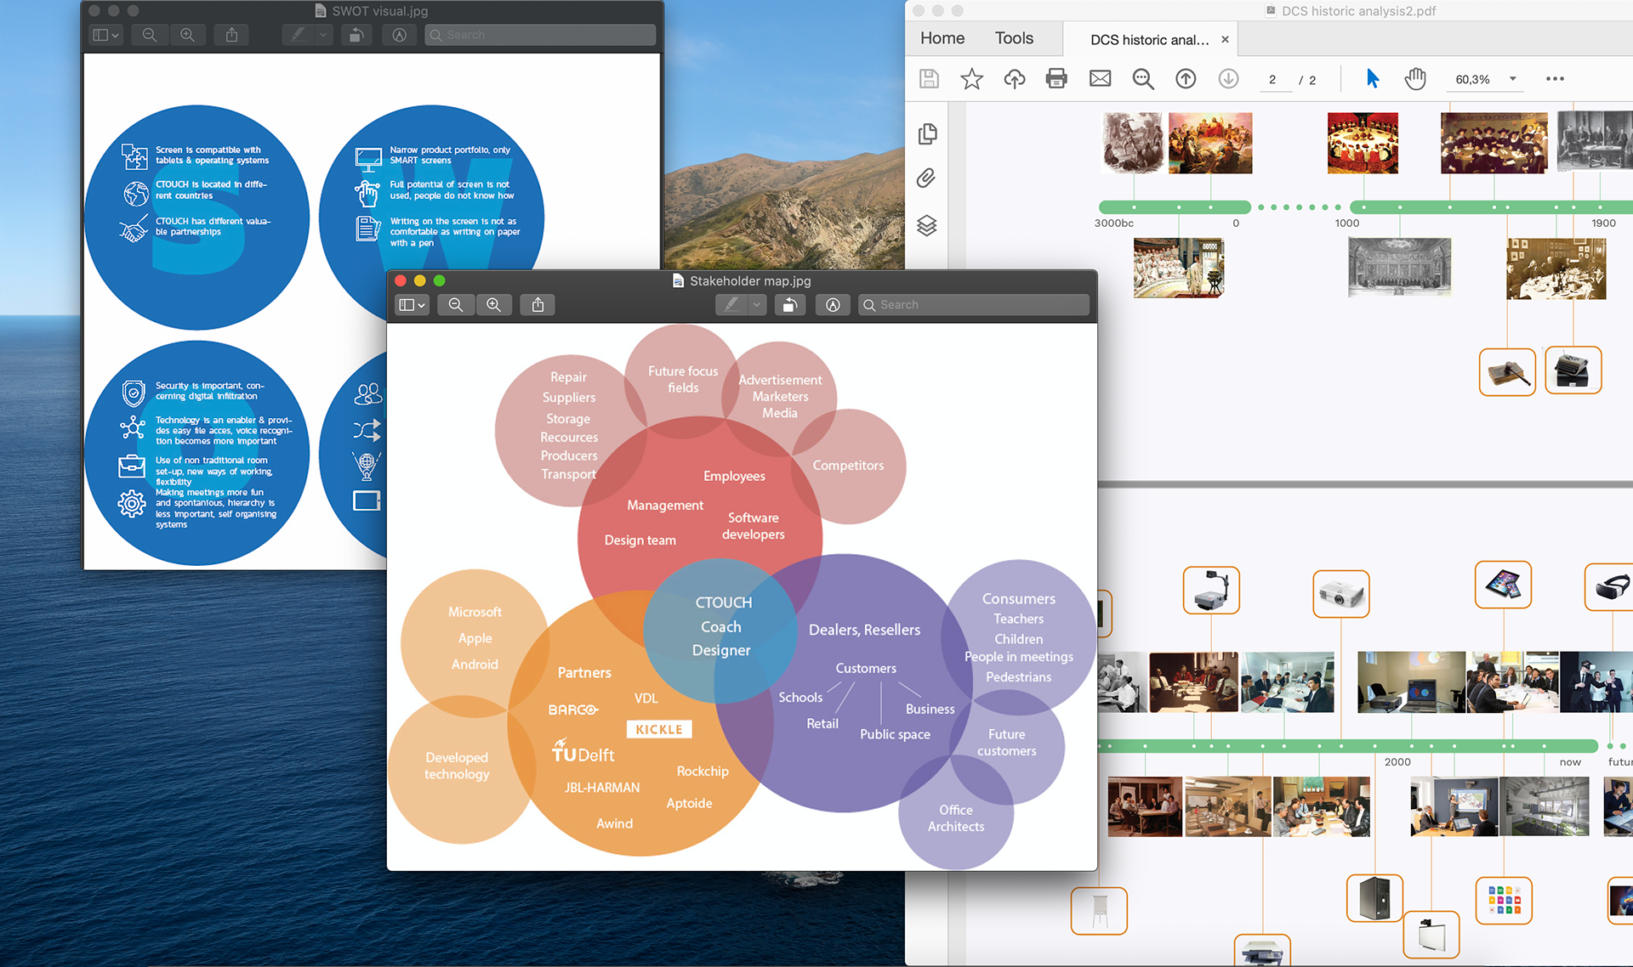Click Search field in Stakeholder map window
Viewport: 1633px width, 967px height.
coord(974,305)
